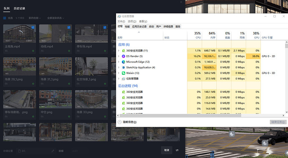This screenshot has height=158, width=288.
Task: Sort processes by the CPU column
Action: [195, 35]
